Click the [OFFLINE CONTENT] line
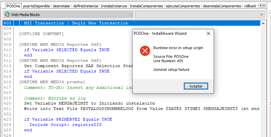This screenshot has width=271, height=137. (x=41, y=34)
